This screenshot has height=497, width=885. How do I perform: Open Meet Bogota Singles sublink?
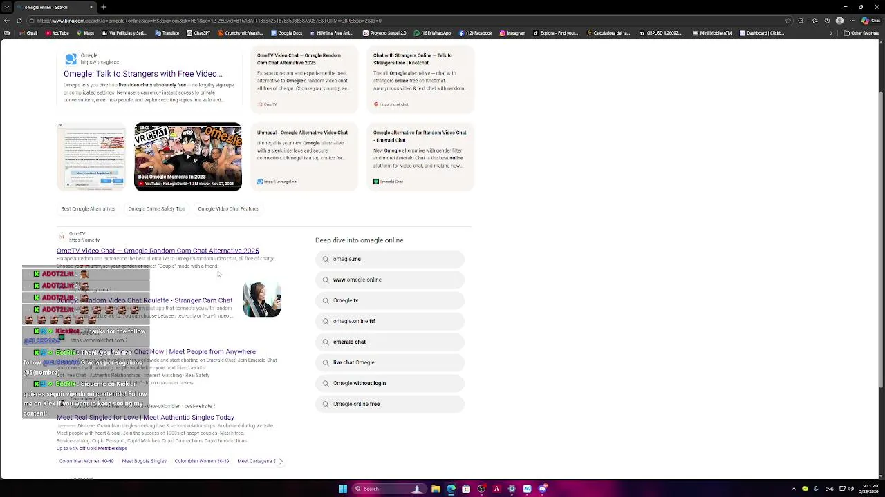[144, 461]
